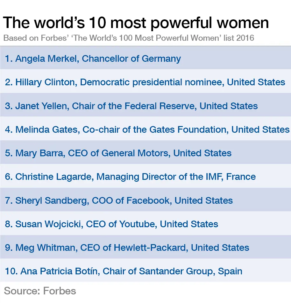This screenshot has height=303, width=291.
Task: Click the title 'The world's 10 most powerful women'
Action: click(x=136, y=23)
